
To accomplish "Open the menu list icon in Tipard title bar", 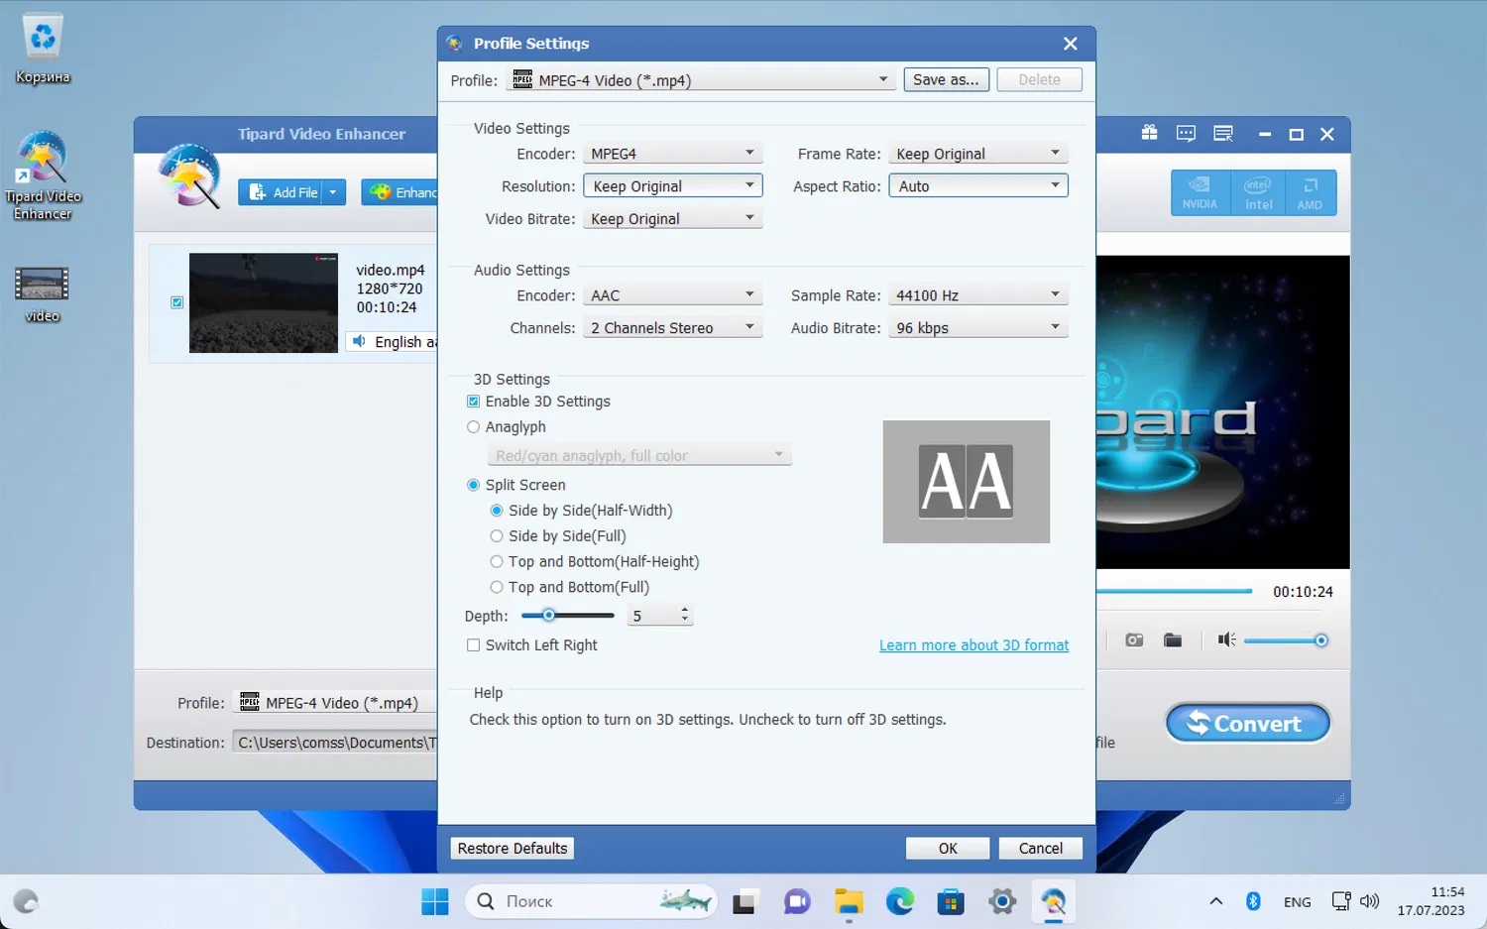I will point(1223,134).
